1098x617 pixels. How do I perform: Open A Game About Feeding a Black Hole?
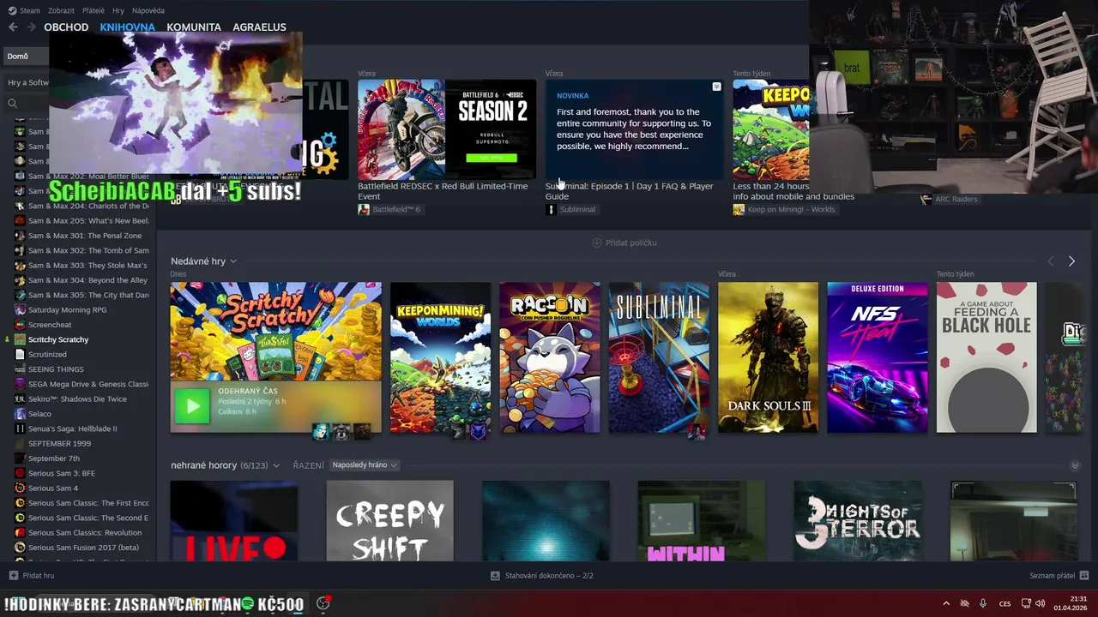coord(986,357)
